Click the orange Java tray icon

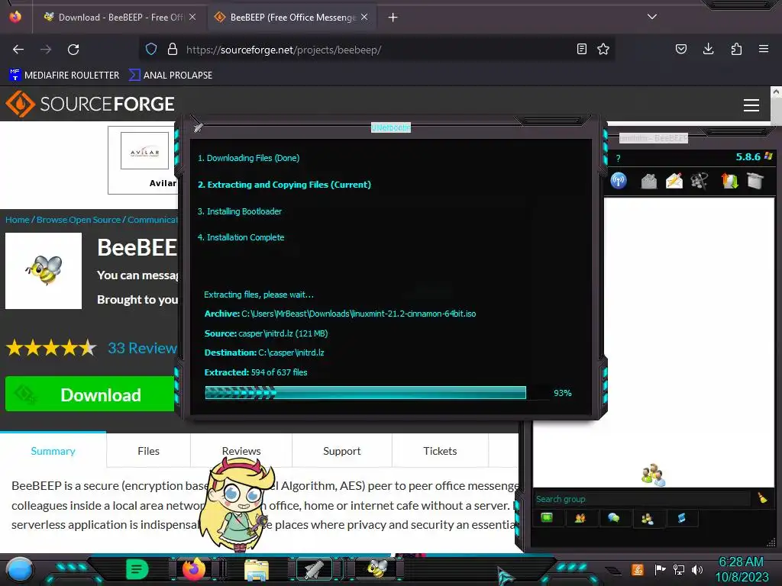click(x=638, y=569)
